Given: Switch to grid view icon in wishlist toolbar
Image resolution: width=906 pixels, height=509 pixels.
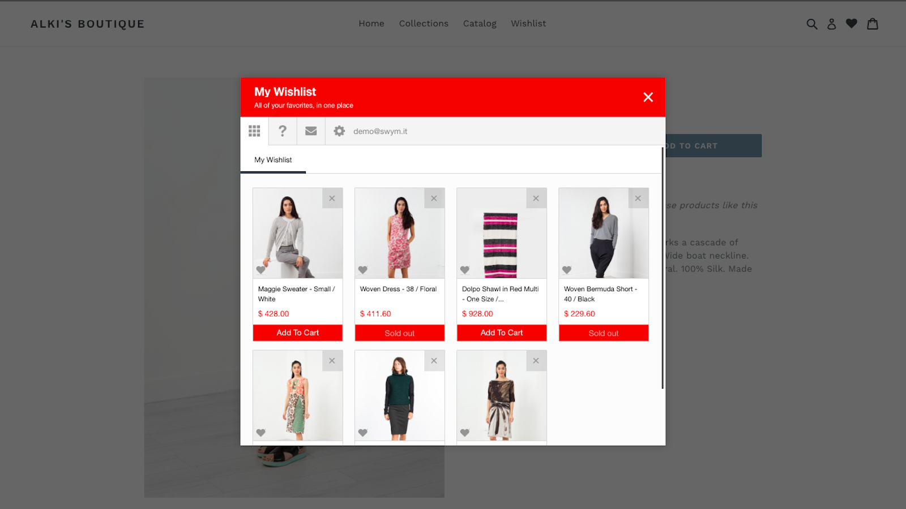Looking at the screenshot, I should pyautogui.click(x=254, y=131).
